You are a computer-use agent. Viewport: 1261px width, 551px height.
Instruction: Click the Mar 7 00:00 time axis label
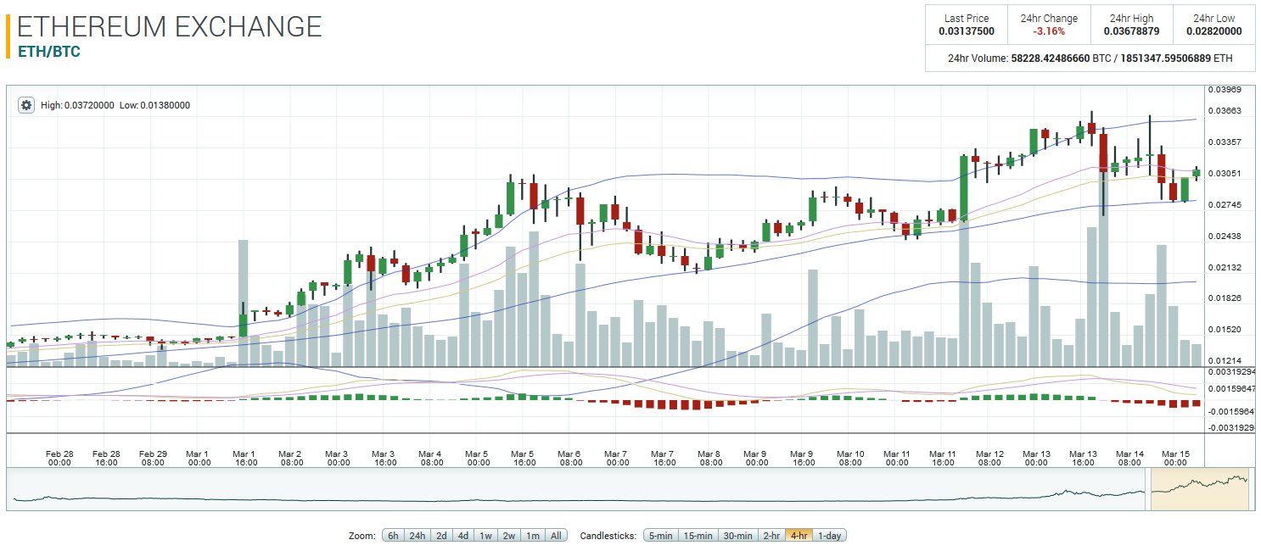pyautogui.click(x=618, y=458)
